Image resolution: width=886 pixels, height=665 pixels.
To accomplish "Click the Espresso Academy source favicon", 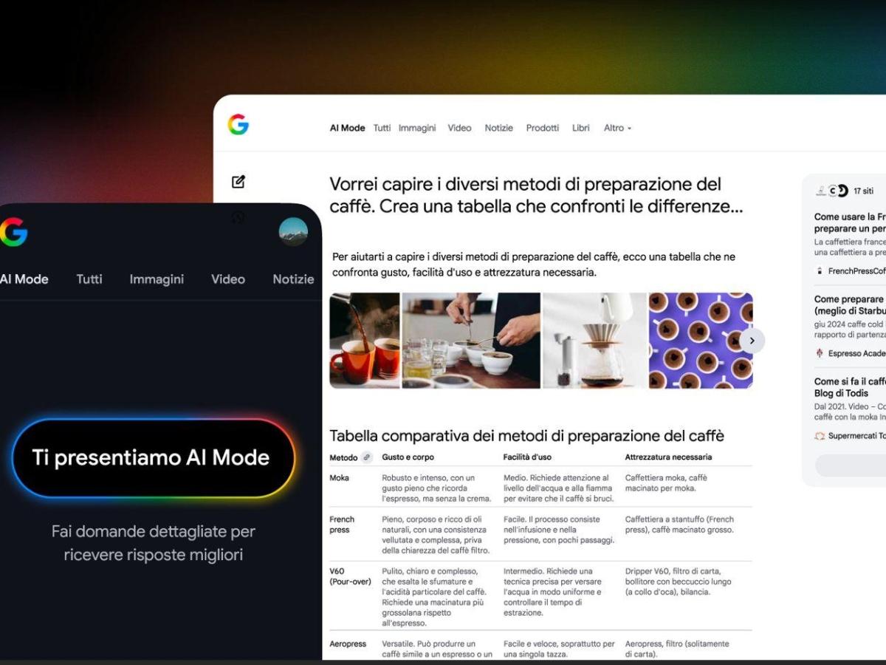I will point(820,353).
